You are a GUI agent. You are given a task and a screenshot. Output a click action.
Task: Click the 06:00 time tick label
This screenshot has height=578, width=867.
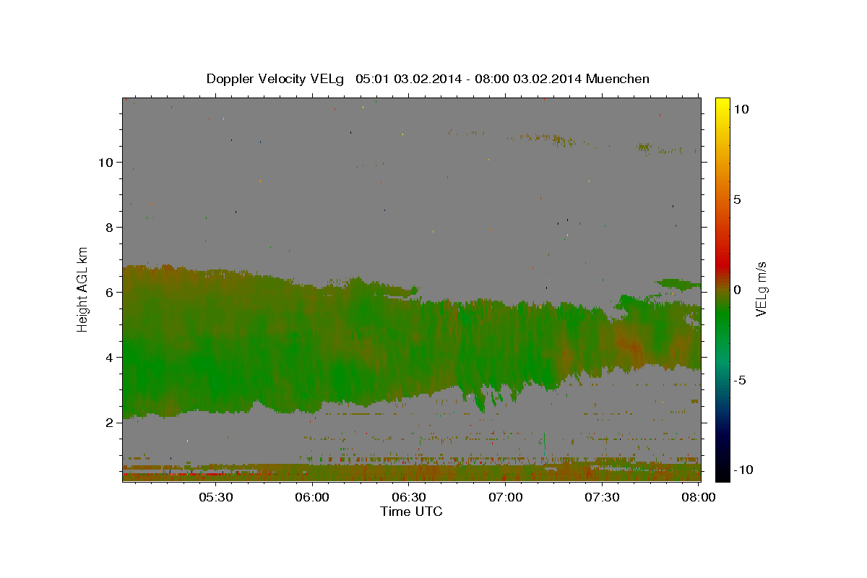[312, 498]
